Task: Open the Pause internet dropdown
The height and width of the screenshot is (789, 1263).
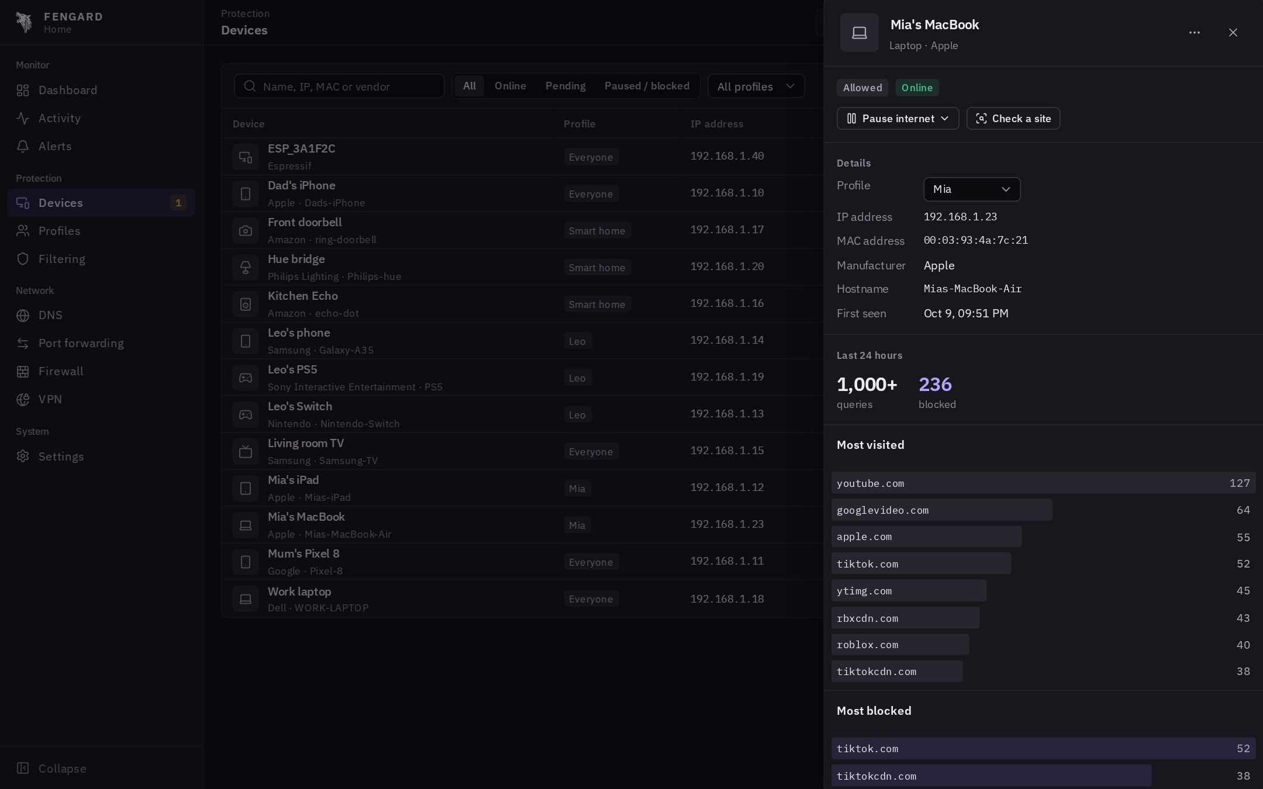Action: (898, 119)
